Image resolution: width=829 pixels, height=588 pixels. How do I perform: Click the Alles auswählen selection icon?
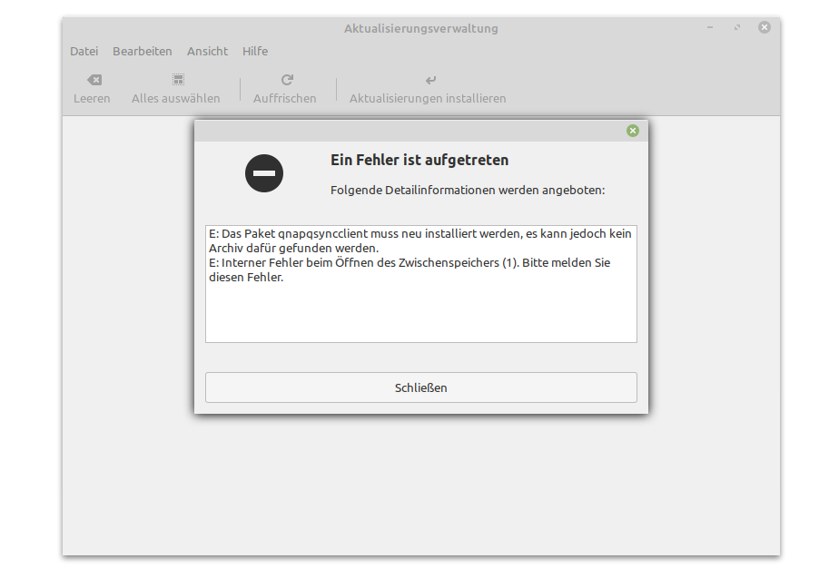178,80
